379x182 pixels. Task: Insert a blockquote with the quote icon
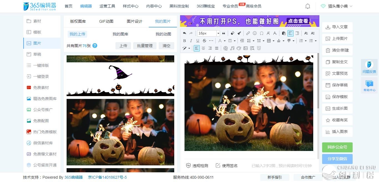[x=224, y=33]
